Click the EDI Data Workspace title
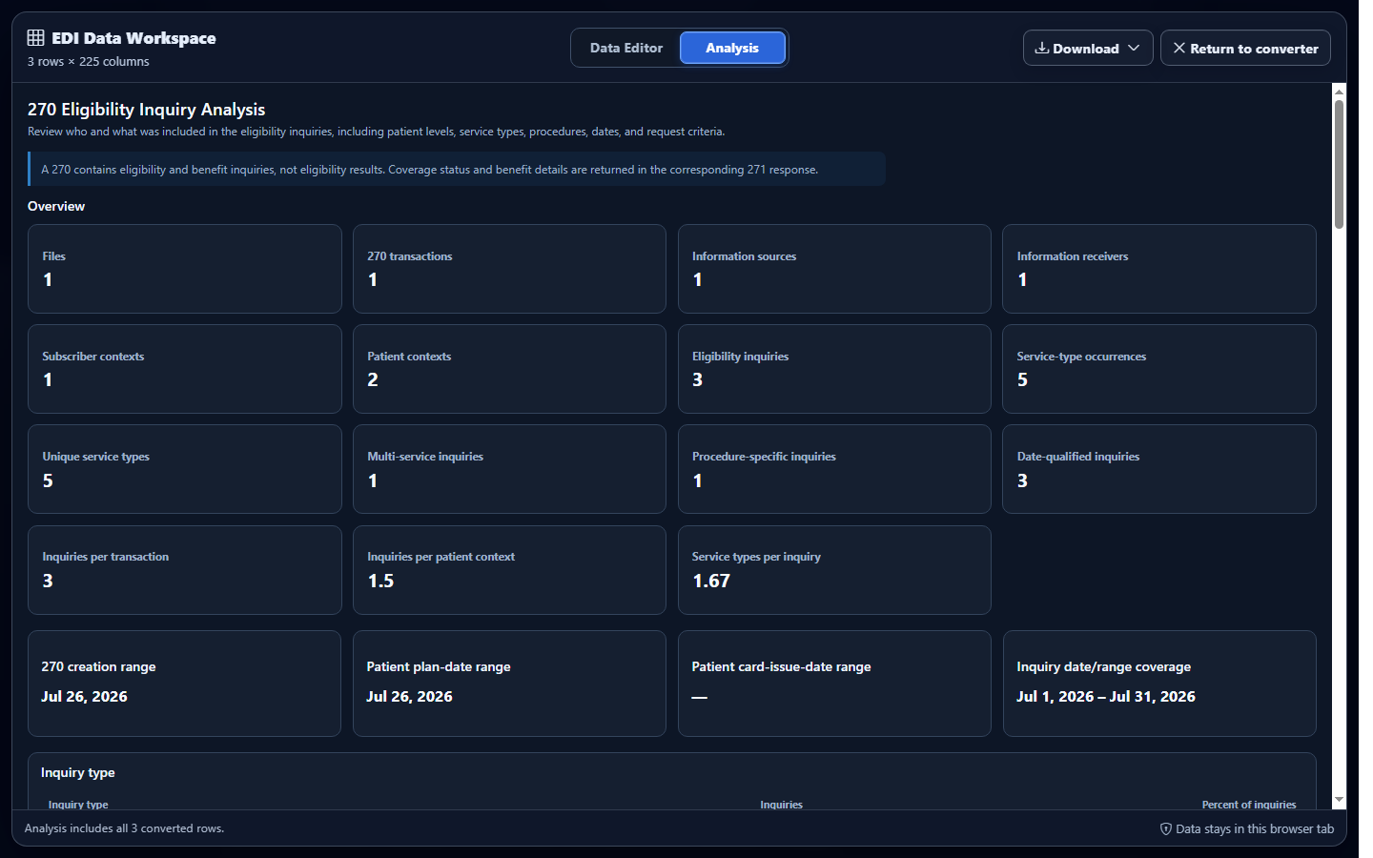 tap(133, 38)
